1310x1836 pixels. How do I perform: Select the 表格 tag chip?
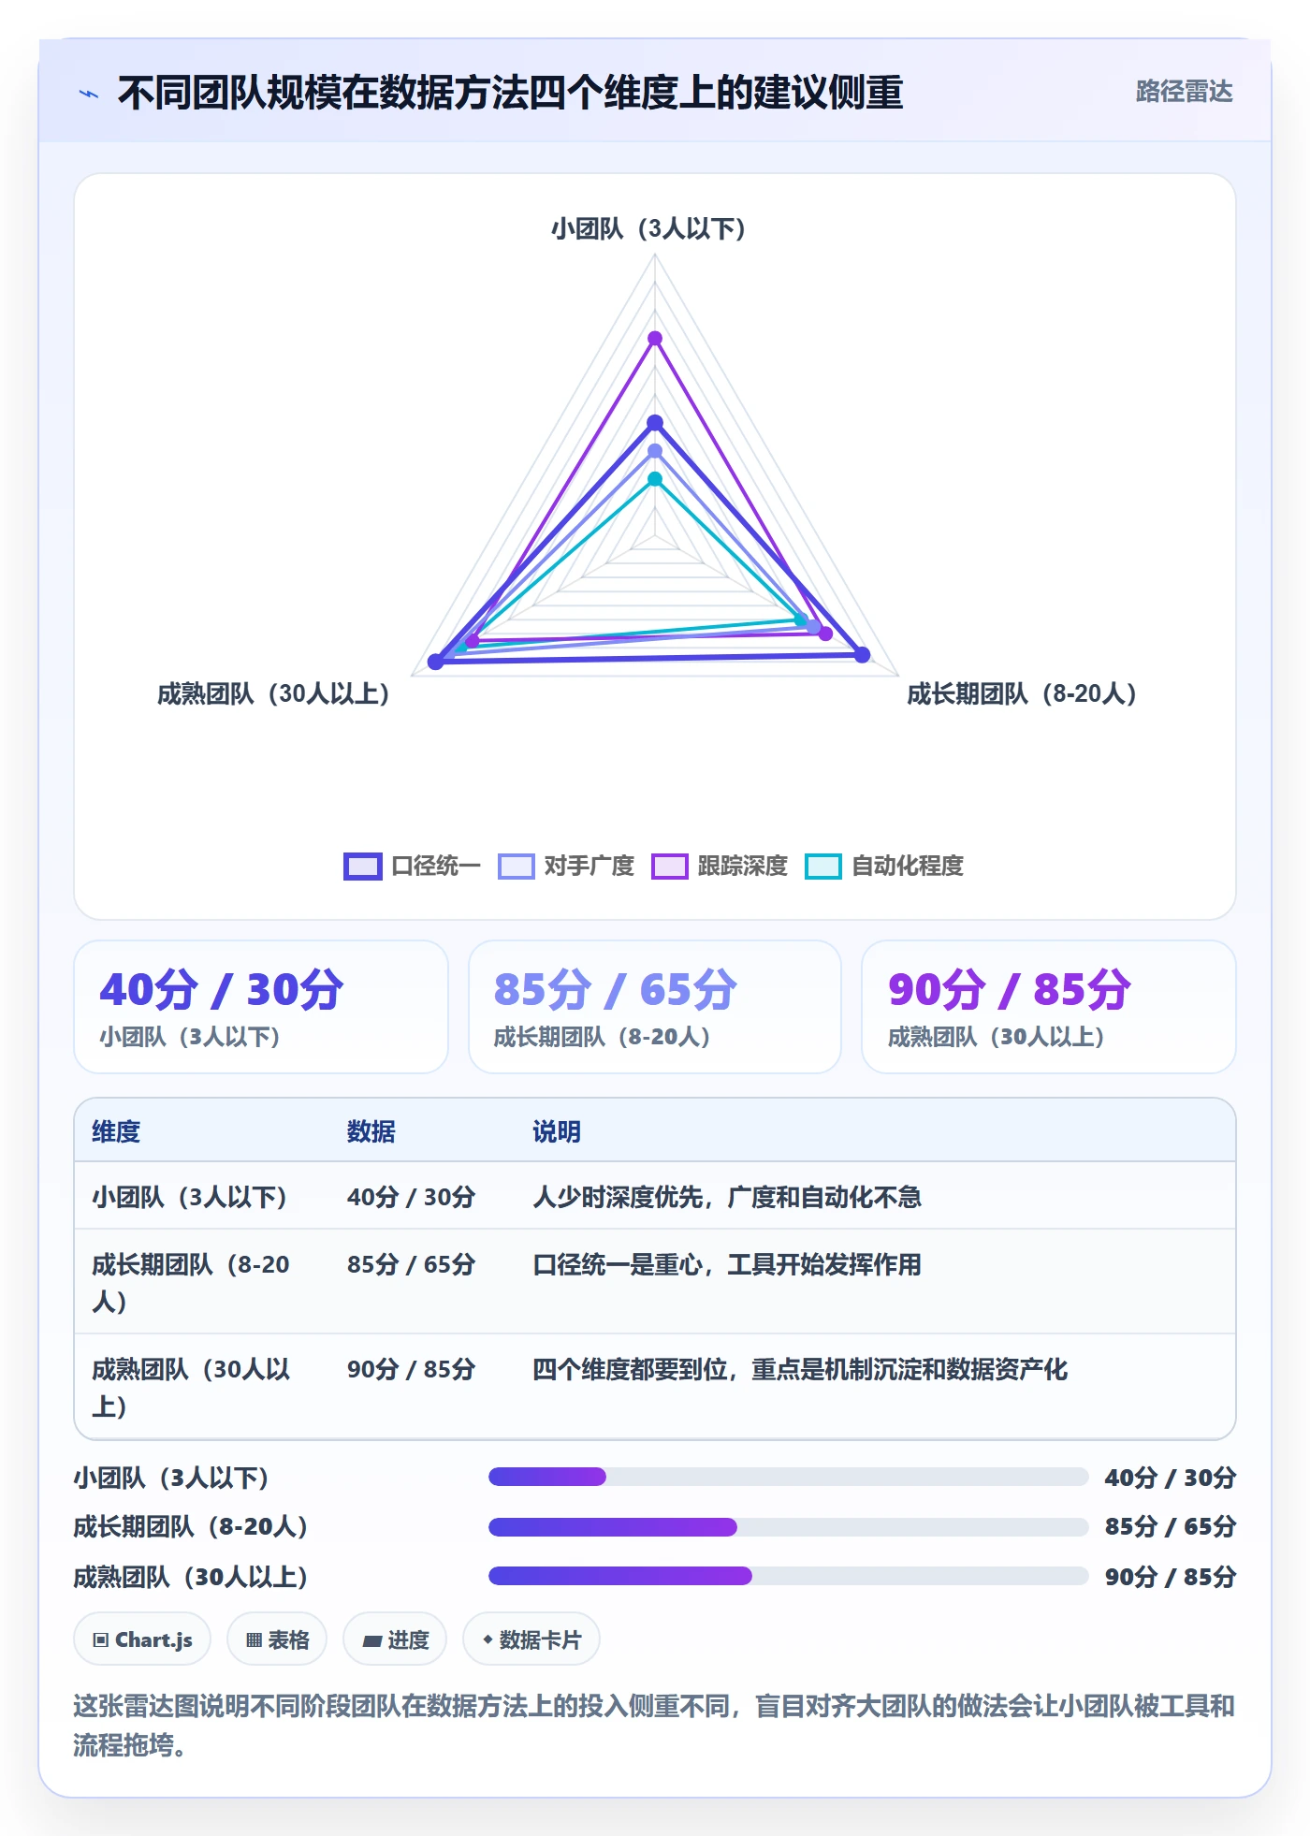(277, 1639)
